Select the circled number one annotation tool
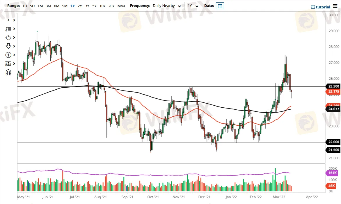Screen dimensions: 341x204 8,55
